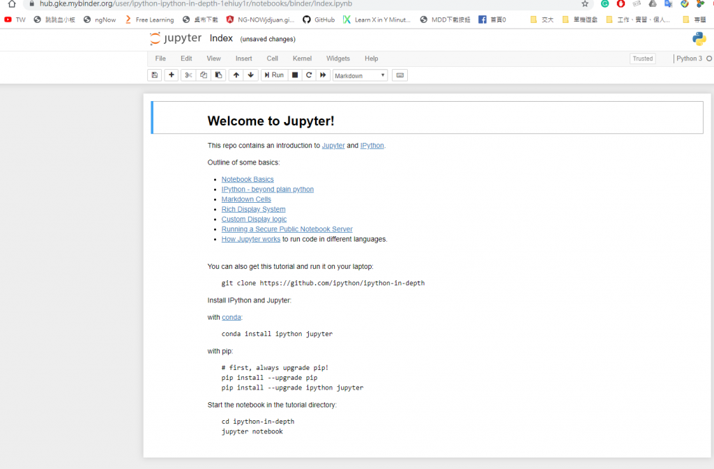Paste cells below using the toolbar icon
The width and height of the screenshot is (714, 469).
pos(218,75)
